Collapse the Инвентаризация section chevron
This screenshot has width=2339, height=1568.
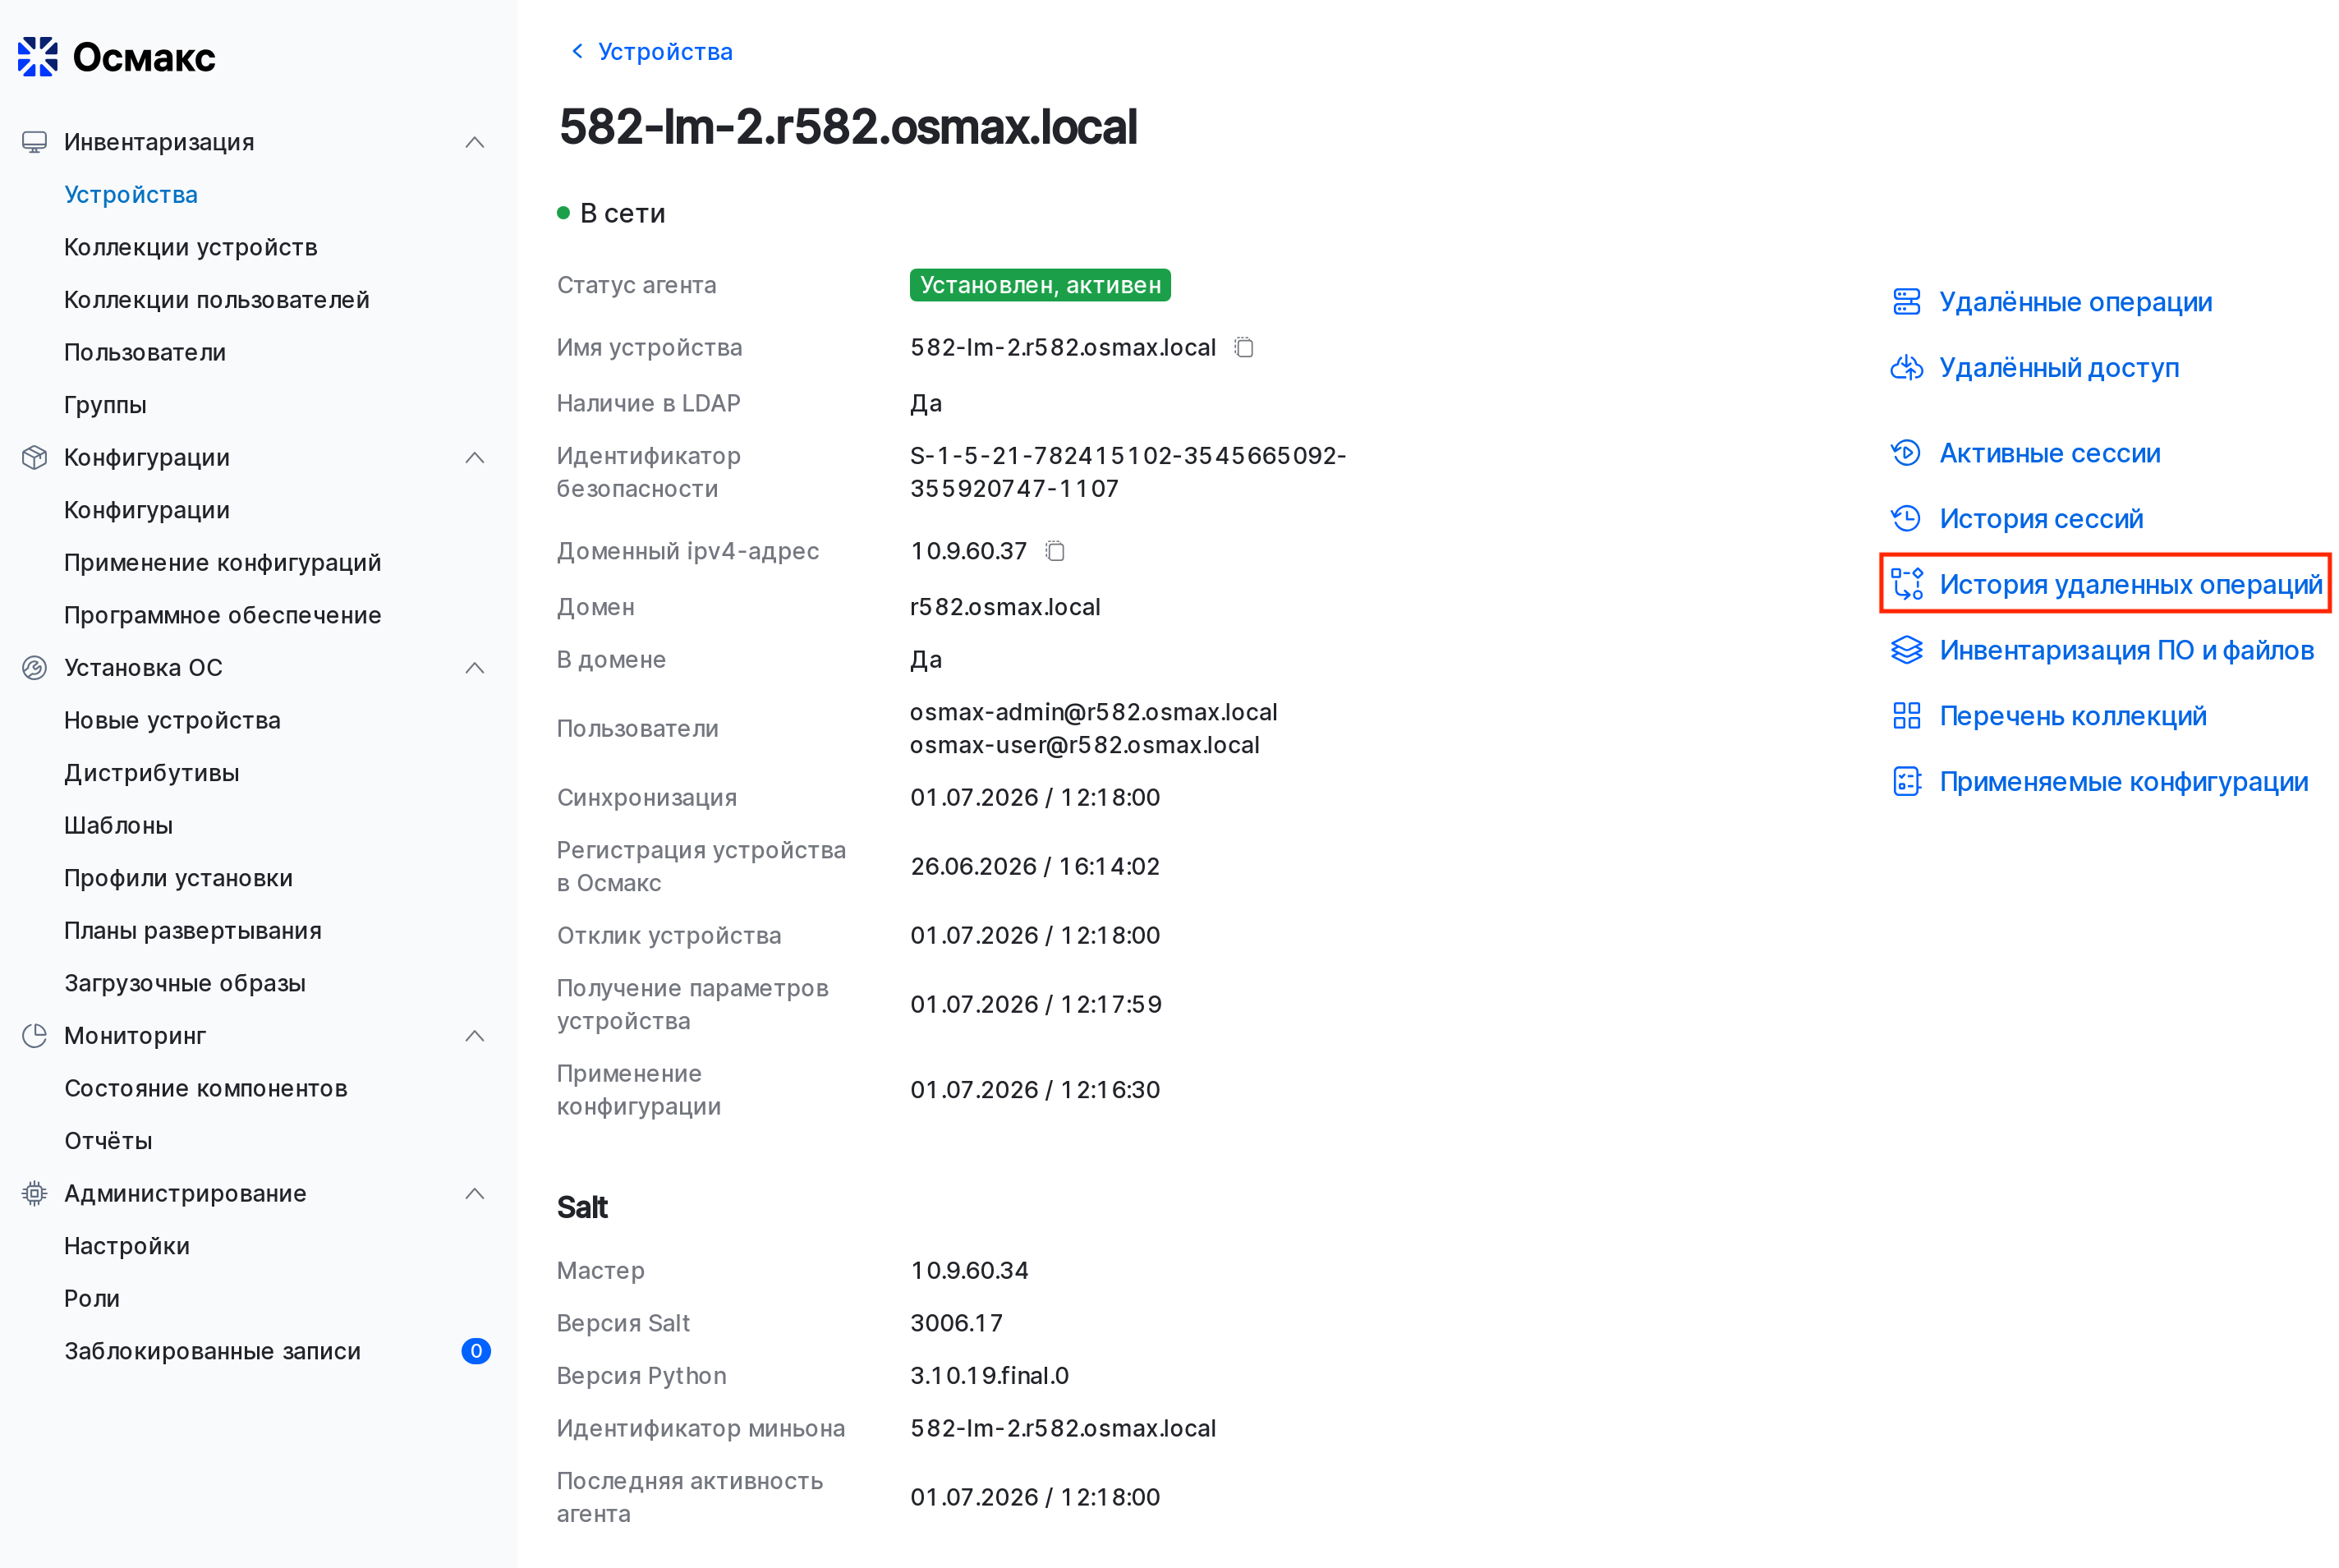tap(475, 142)
